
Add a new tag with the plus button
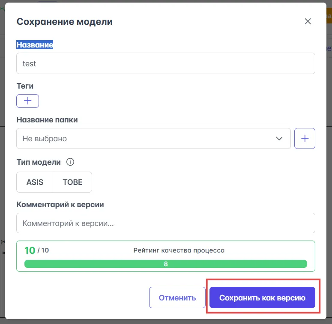[28, 101]
